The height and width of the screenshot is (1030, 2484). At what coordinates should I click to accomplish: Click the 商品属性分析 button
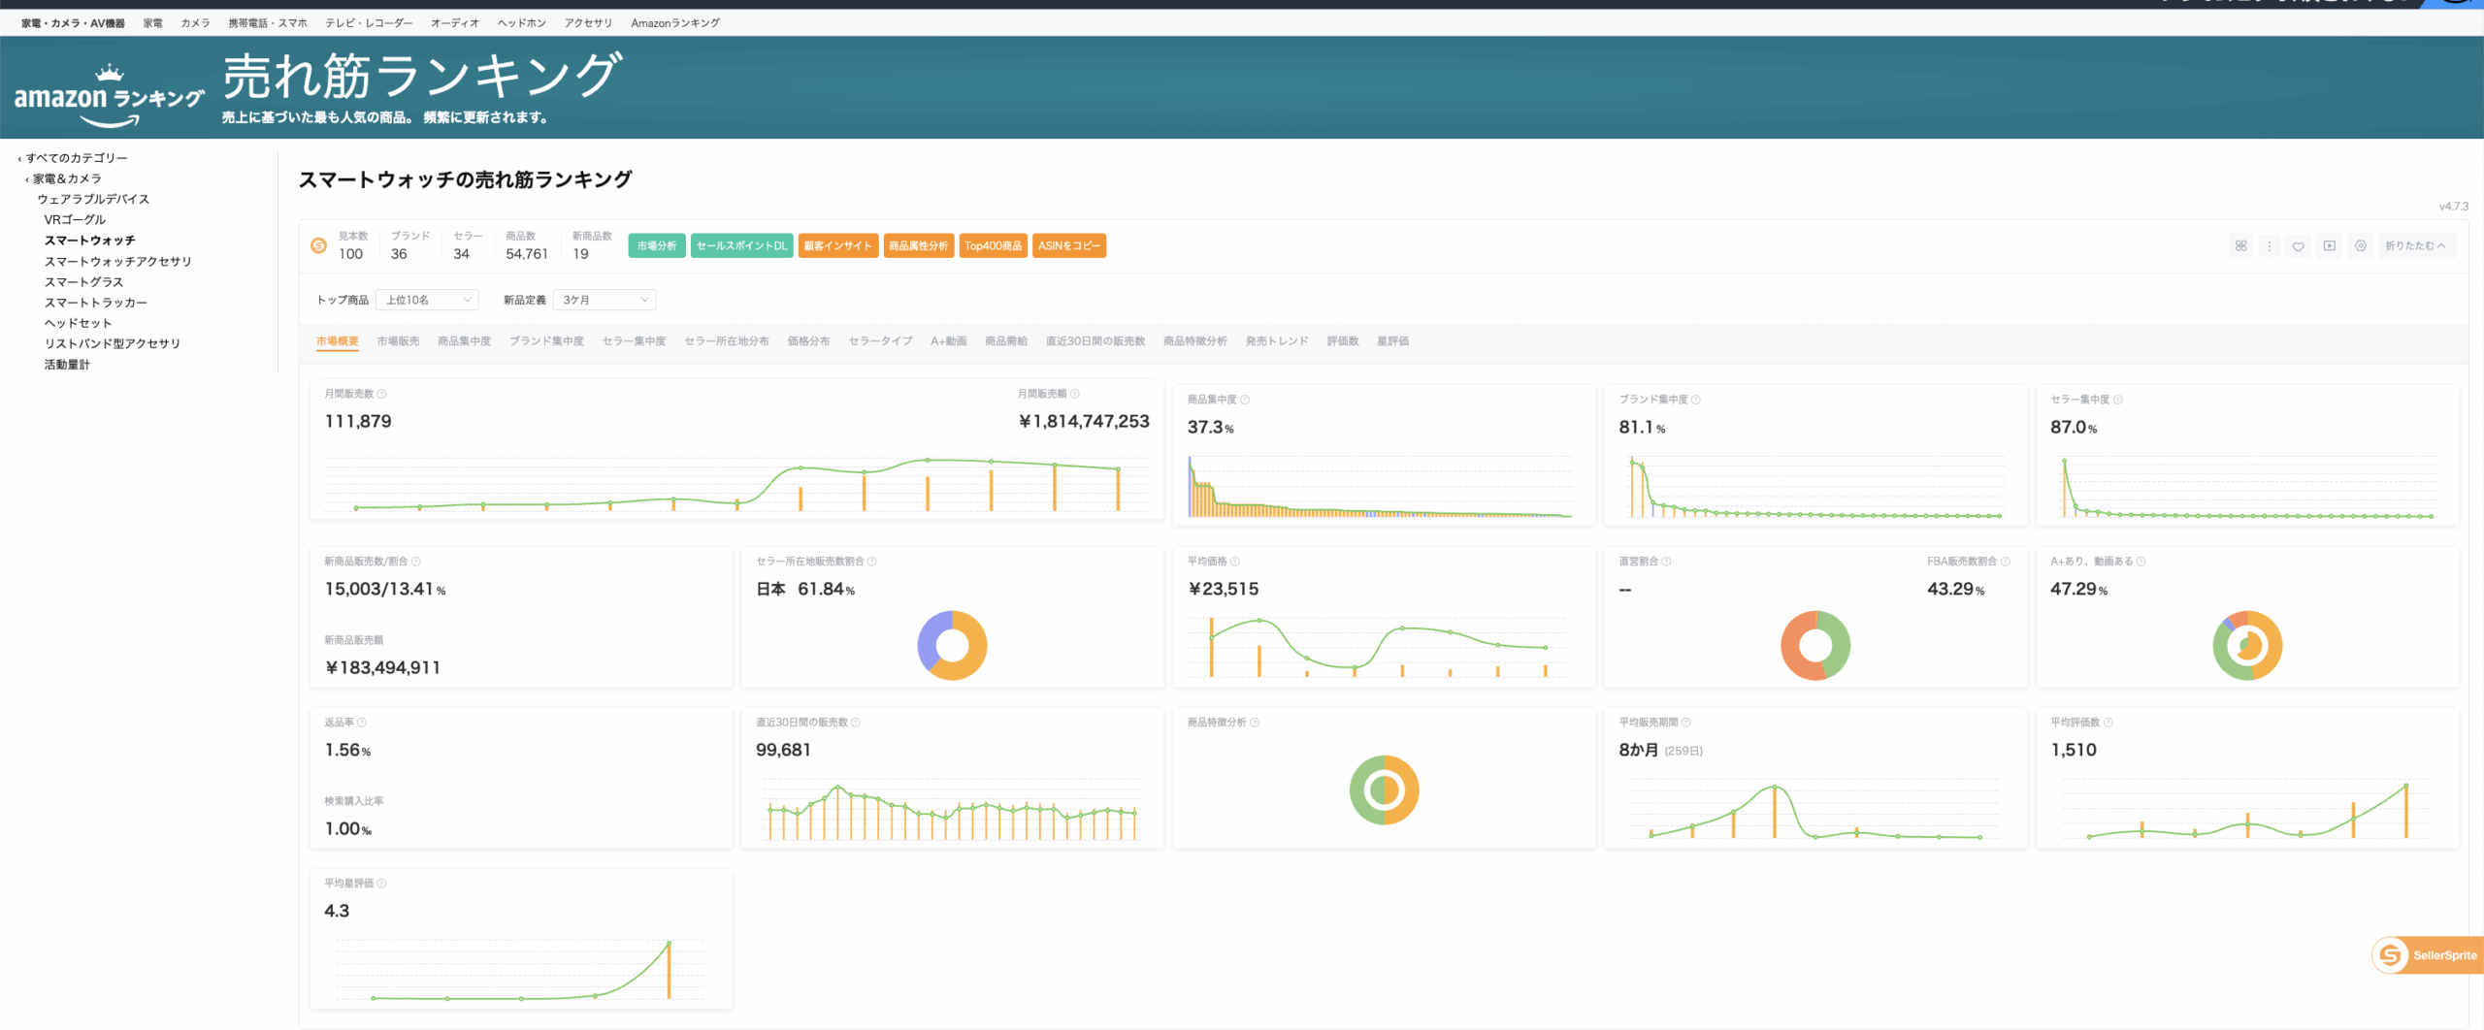919,245
